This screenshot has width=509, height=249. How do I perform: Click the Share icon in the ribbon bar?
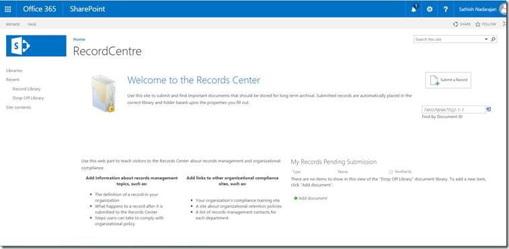[x=456, y=24]
